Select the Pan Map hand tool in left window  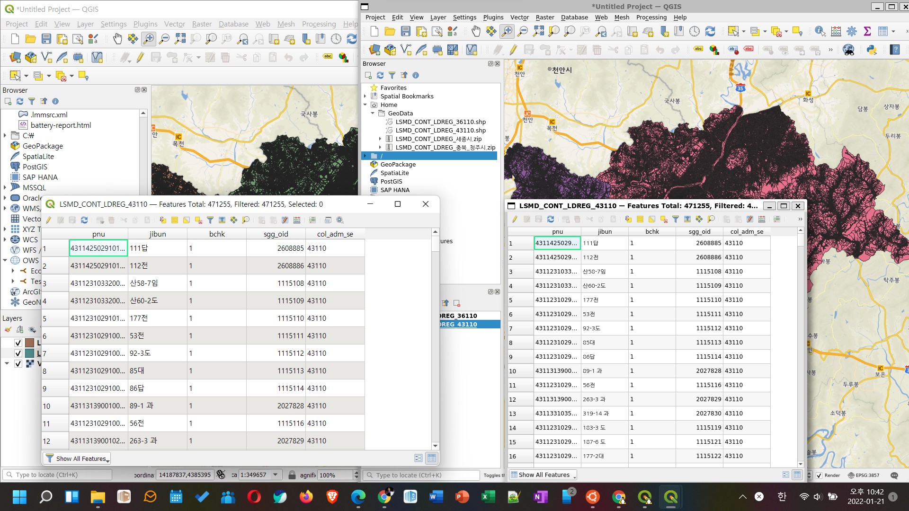click(117, 39)
